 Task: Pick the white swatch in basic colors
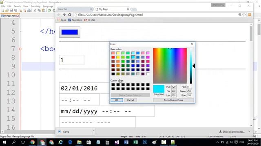[x=148, y=74]
